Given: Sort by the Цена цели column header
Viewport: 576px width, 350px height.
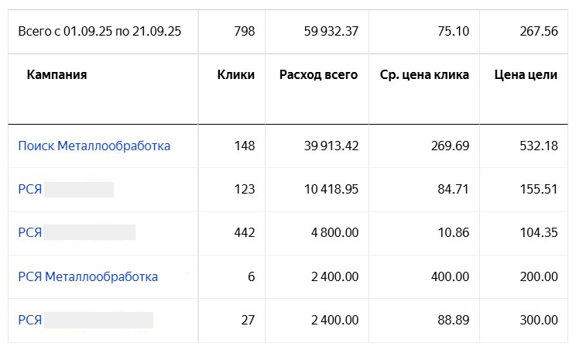Looking at the screenshot, I should point(526,75).
